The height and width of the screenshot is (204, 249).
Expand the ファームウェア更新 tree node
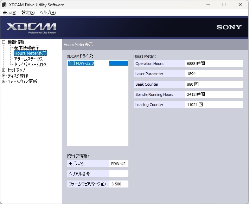coord(4,81)
